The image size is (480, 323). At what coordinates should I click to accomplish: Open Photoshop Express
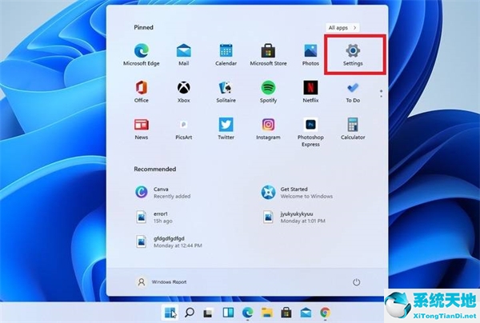[310, 132]
